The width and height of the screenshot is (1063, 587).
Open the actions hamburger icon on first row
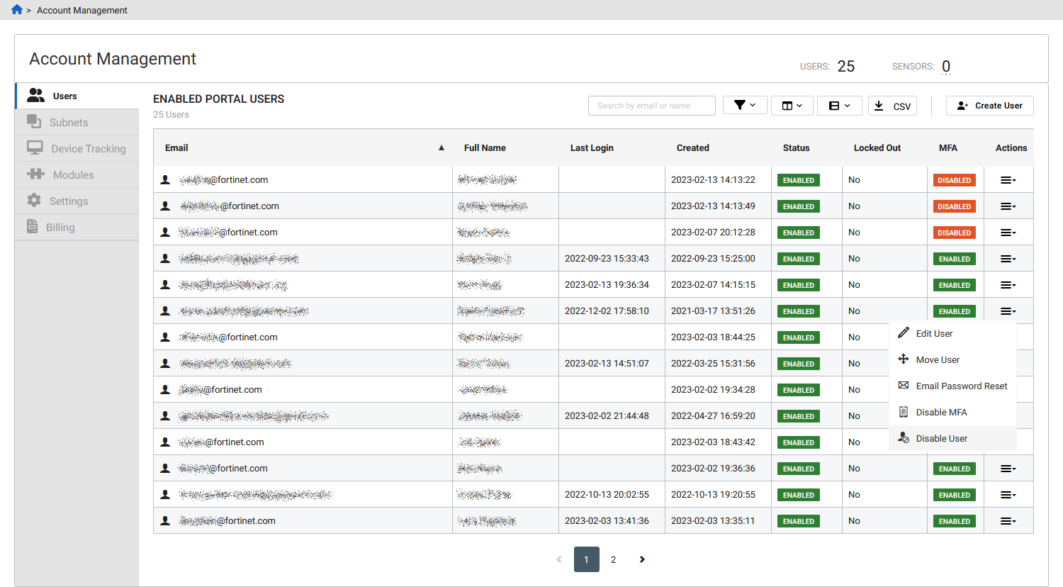1007,179
